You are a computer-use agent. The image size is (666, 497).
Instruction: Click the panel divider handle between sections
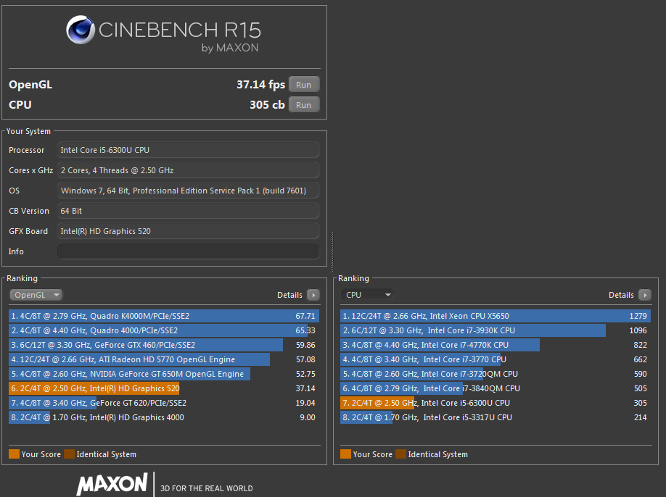click(x=332, y=250)
